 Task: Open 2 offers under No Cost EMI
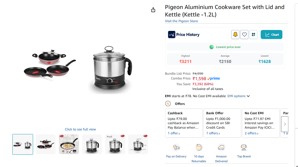click(x=251, y=133)
